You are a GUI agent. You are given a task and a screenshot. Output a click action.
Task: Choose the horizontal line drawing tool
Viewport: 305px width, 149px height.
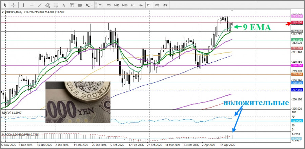pyautogui.click(x=32, y=5)
